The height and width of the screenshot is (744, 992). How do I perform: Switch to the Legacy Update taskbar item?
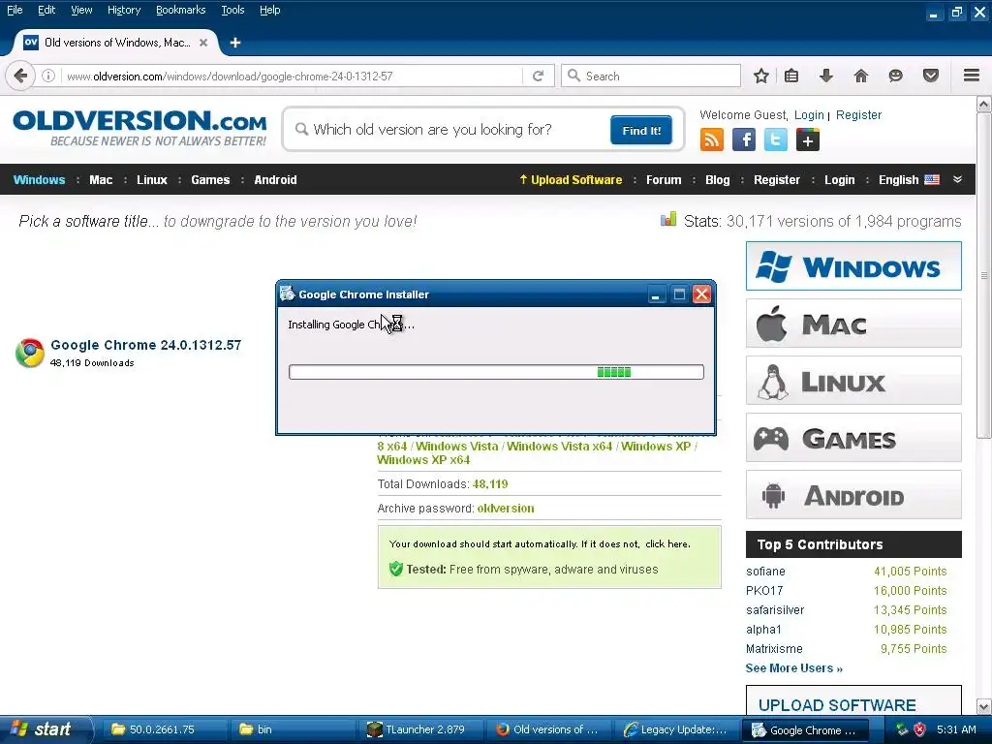[677, 729]
